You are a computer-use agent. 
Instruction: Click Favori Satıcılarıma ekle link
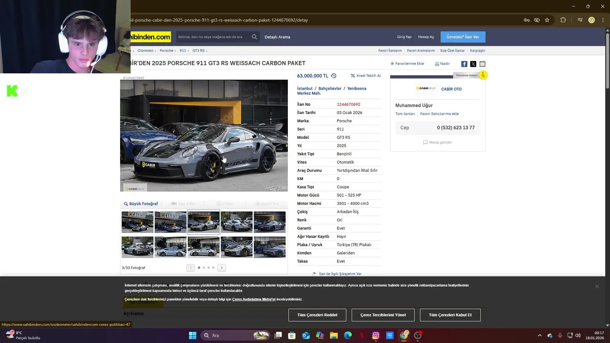tap(439, 114)
